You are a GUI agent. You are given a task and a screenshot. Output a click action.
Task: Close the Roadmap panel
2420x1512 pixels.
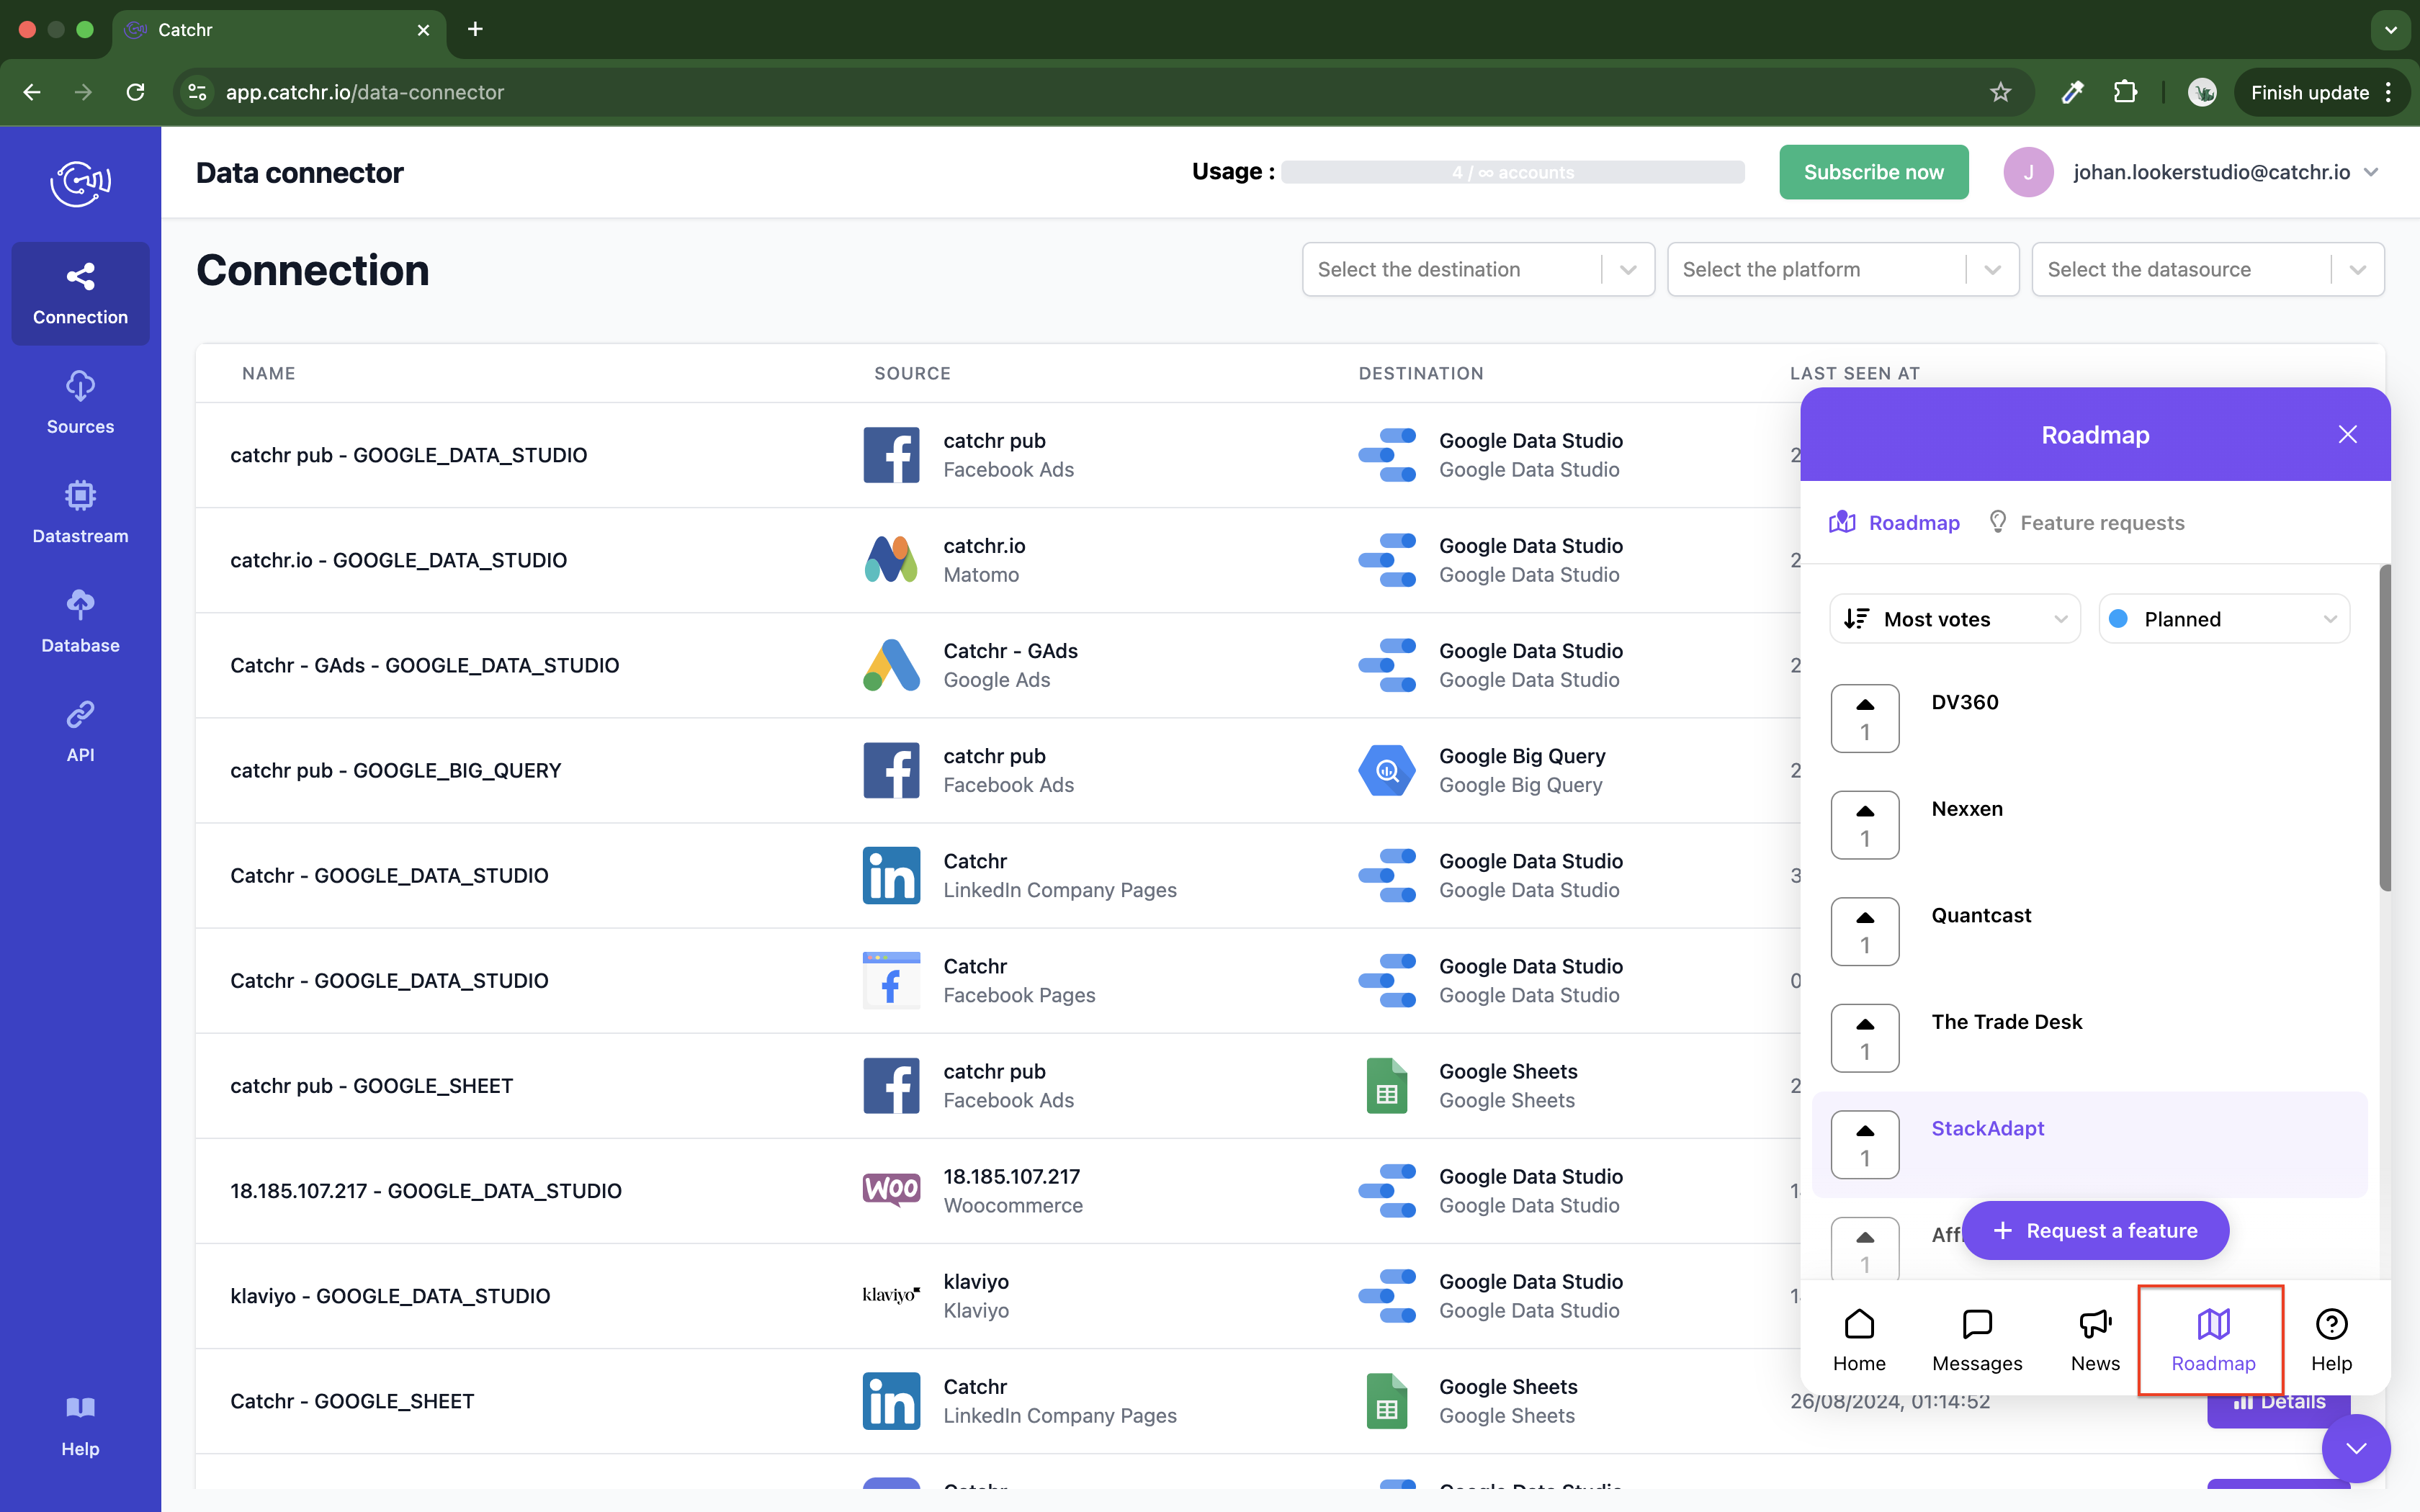[x=2348, y=435]
